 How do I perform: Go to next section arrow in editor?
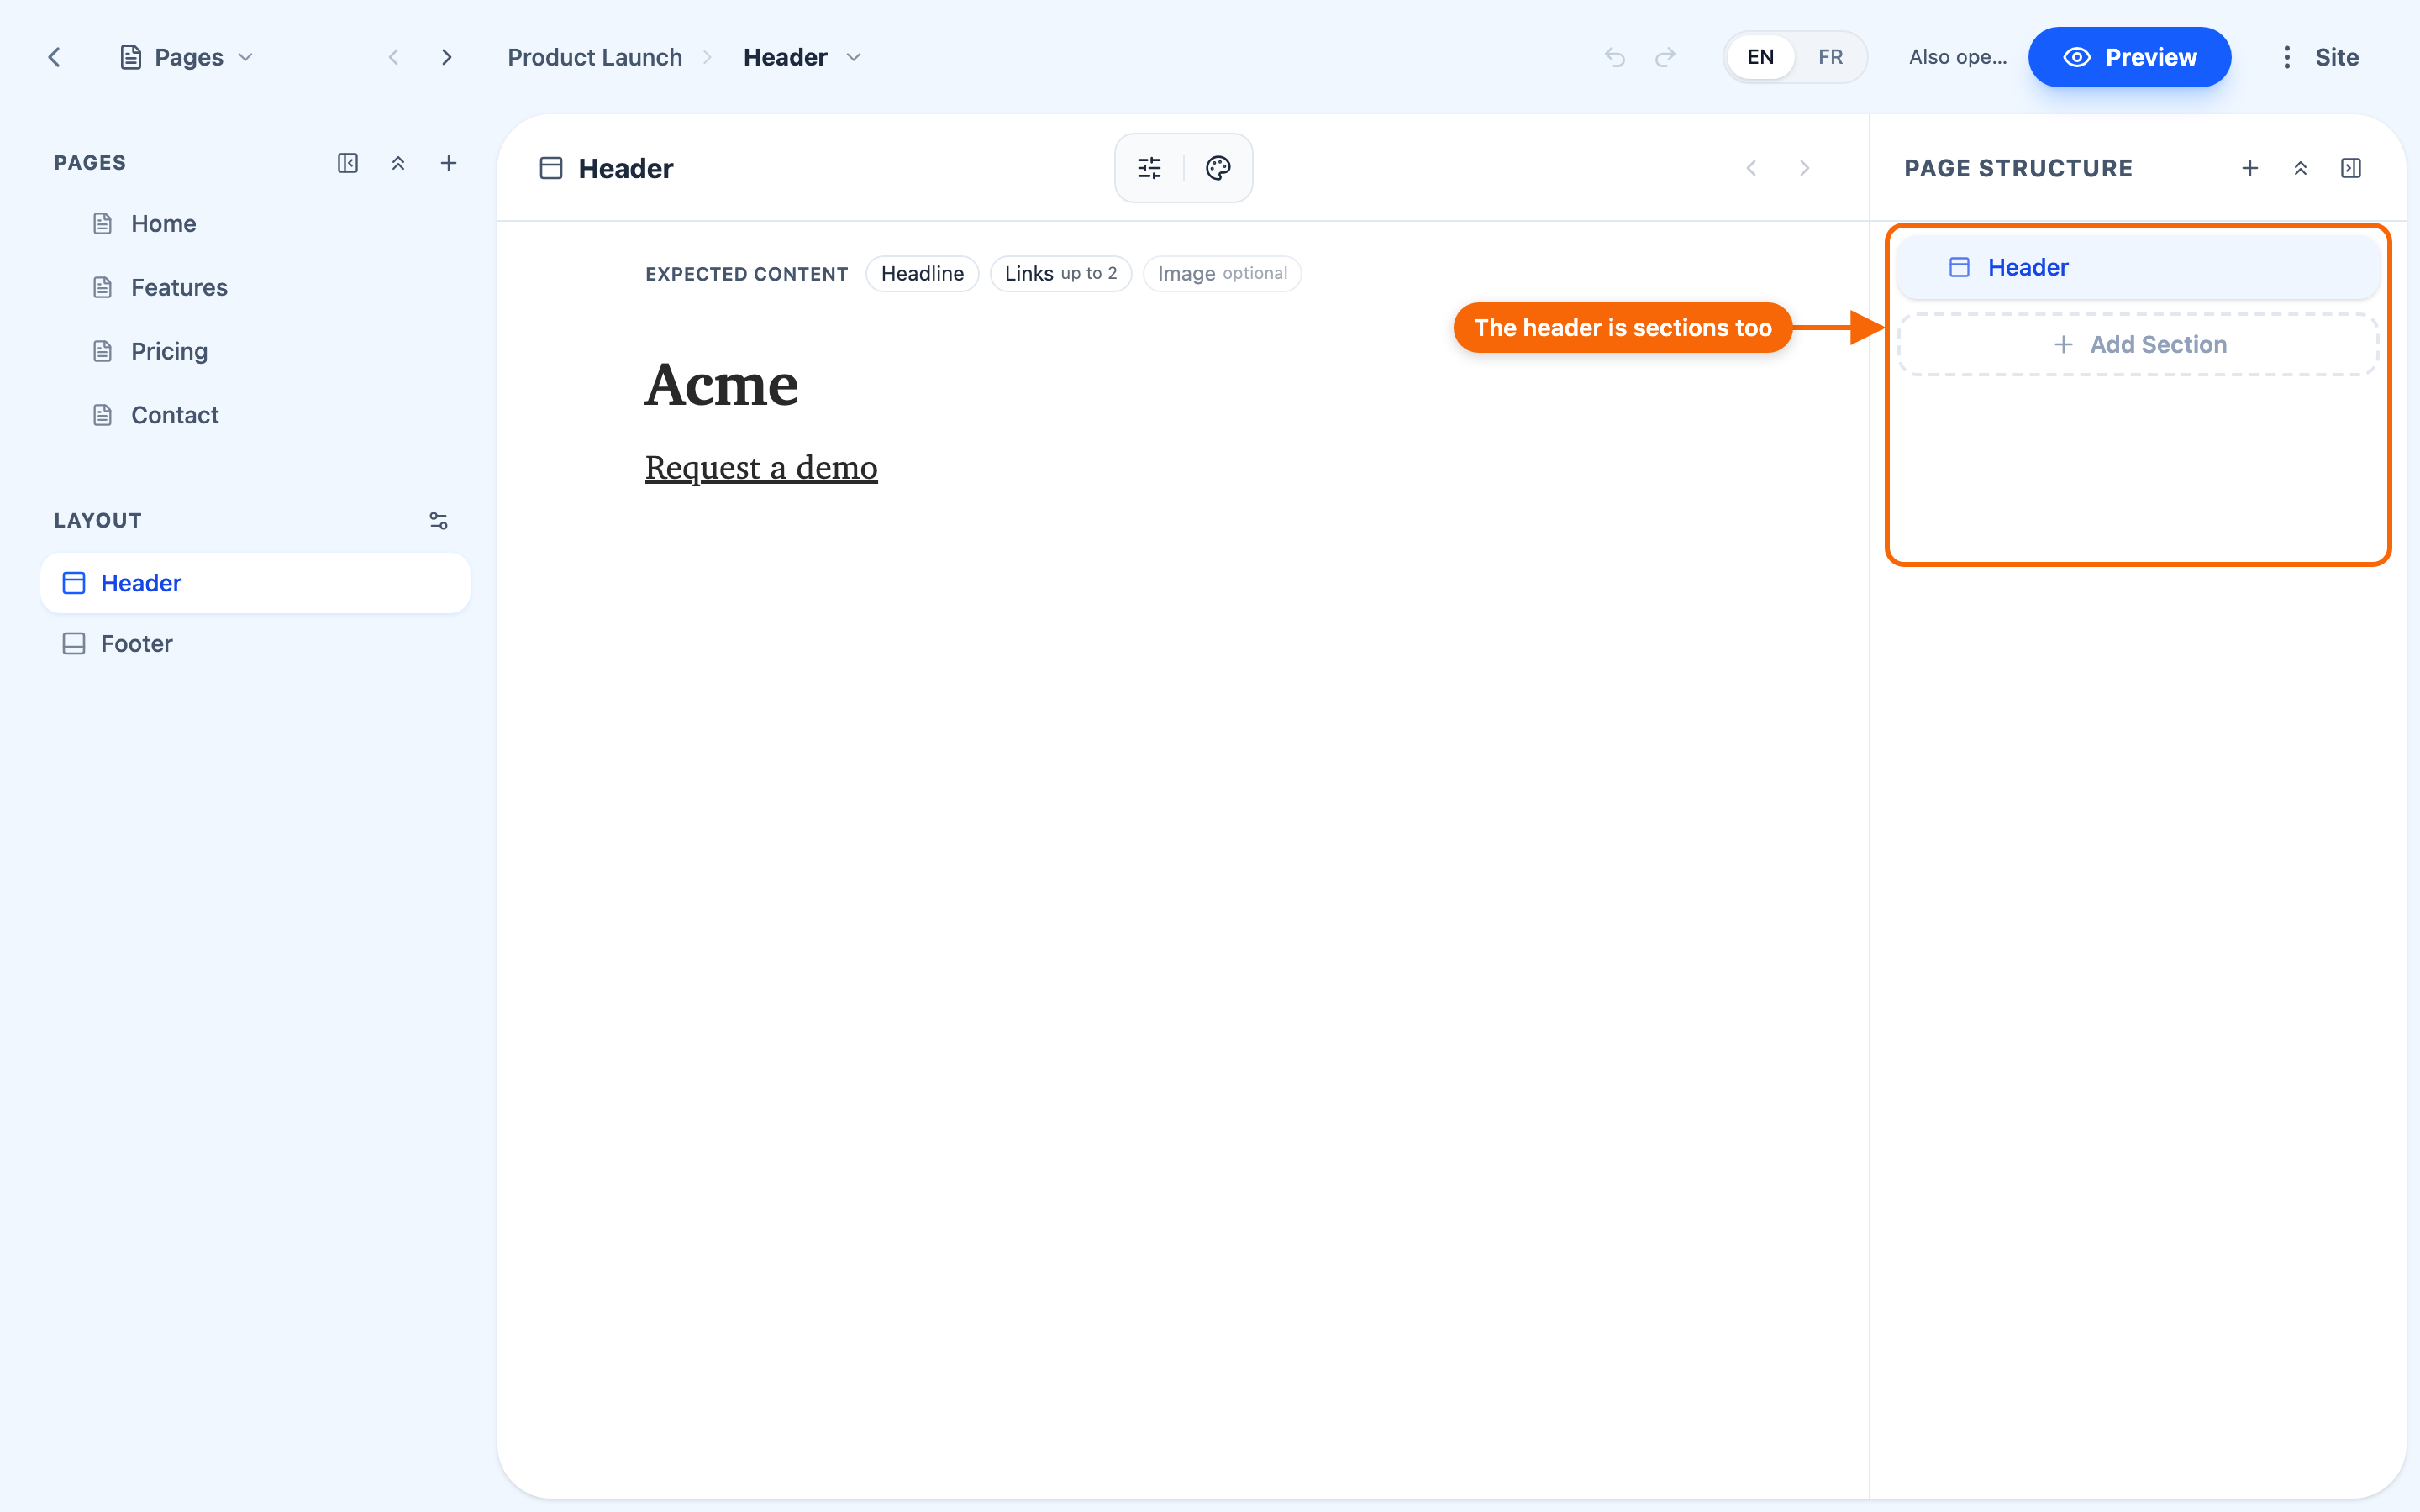tap(1804, 168)
